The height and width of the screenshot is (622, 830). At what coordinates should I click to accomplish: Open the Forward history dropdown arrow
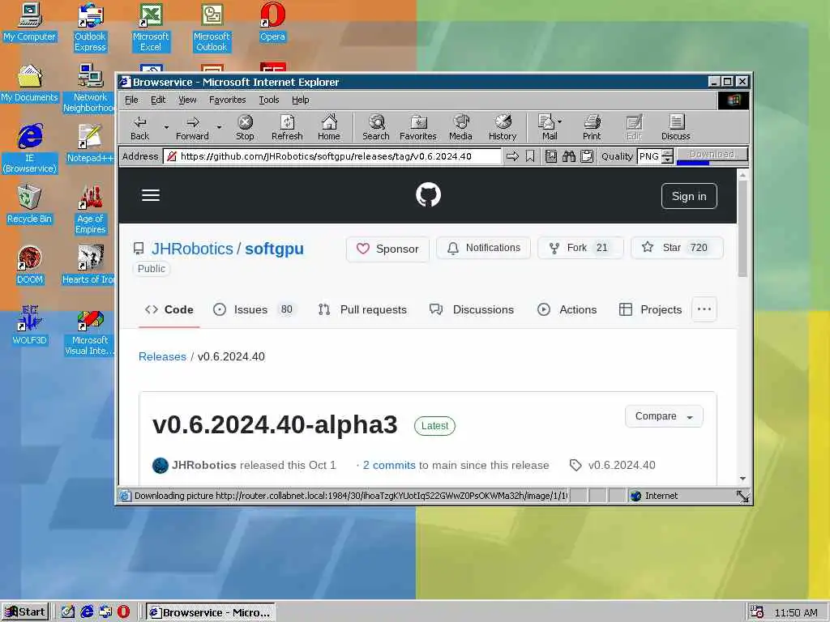point(219,127)
